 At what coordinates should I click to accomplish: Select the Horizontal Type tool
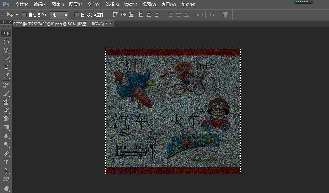(7, 162)
